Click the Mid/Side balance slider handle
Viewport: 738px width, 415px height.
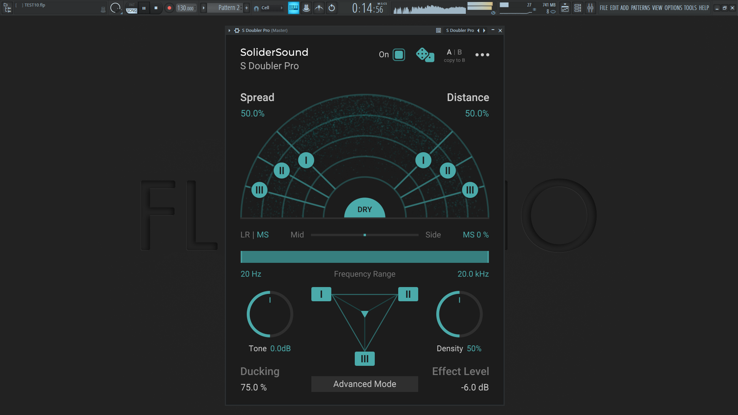[364, 235]
